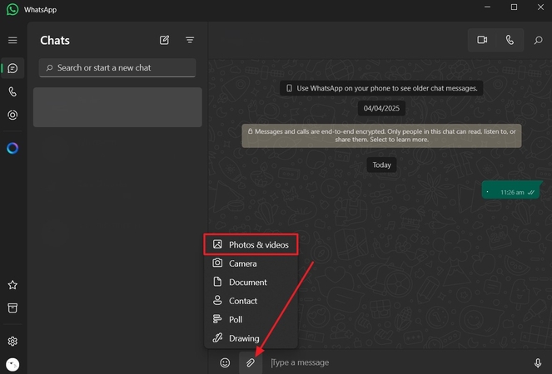This screenshot has width=552, height=374.
Task: Click the 04/04/2025 date label
Action: point(381,108)
